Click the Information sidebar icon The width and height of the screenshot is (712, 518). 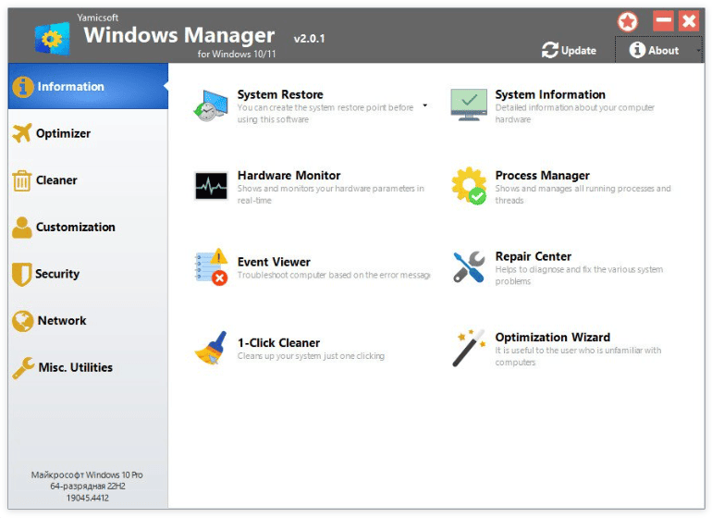[23, 86]
